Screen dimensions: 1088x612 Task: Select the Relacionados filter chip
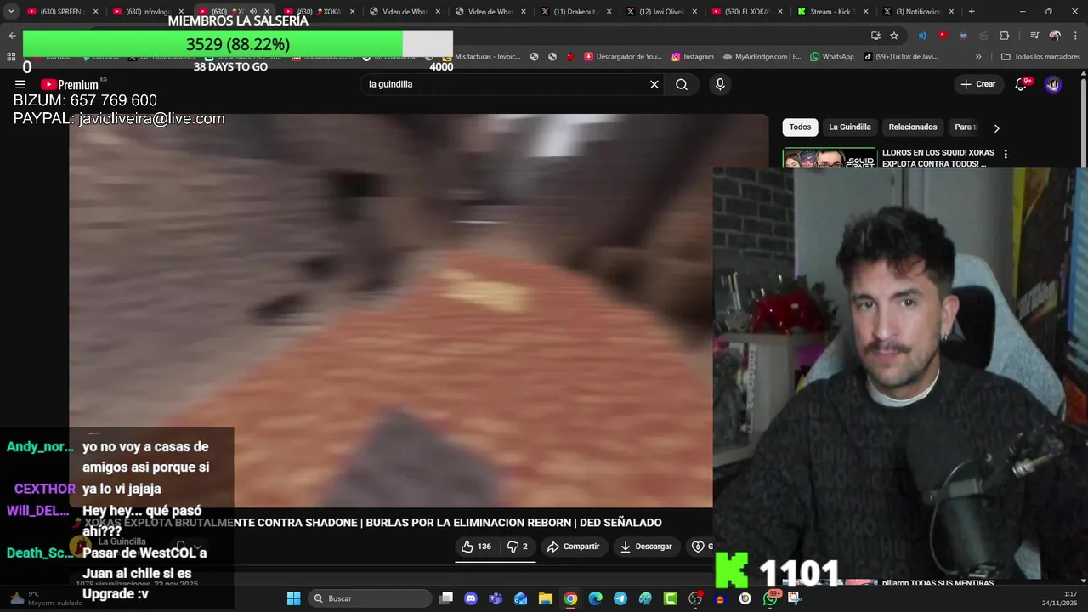913,127
